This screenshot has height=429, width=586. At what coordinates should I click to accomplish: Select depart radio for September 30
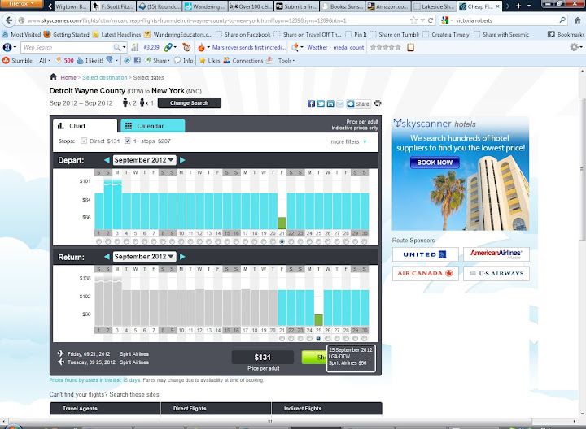(365, 242)
